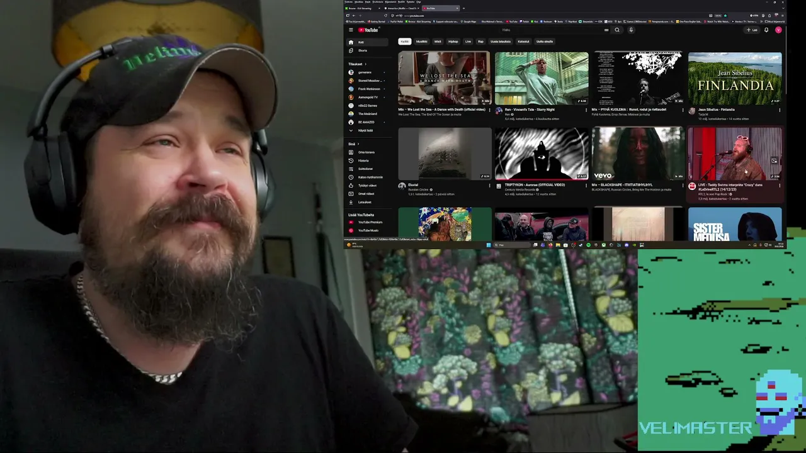Image resolution: width=806 pixels, height=453 pixels.
Task: Select the Uutta sinulle chip
Action: (x=545, y=42)
